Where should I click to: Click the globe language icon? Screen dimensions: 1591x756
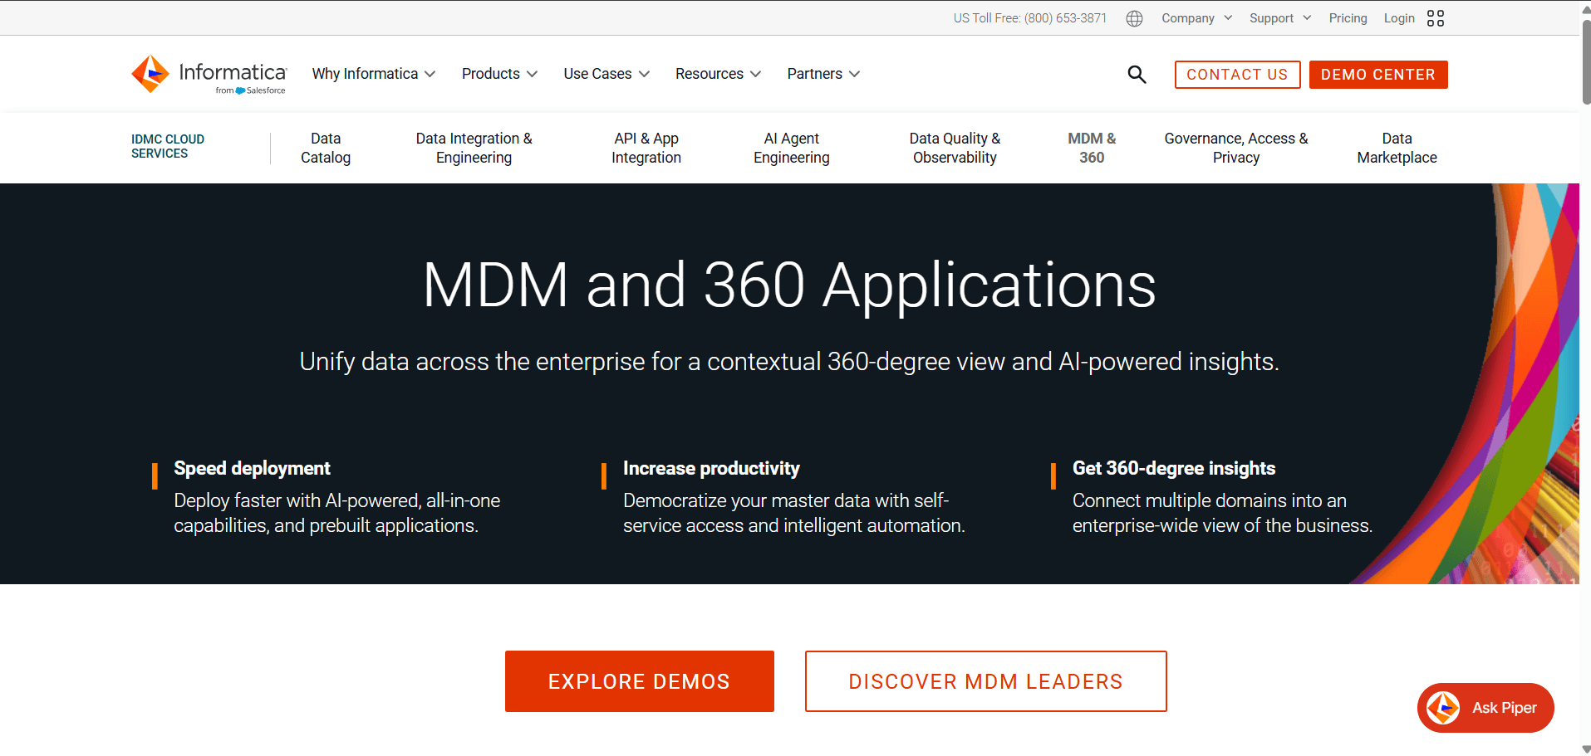click(1134, 18)
